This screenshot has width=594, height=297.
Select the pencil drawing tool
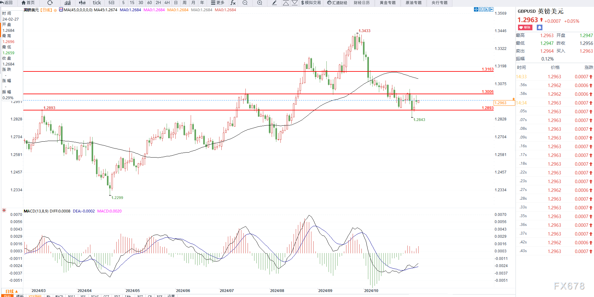click(x=274, y=3)
